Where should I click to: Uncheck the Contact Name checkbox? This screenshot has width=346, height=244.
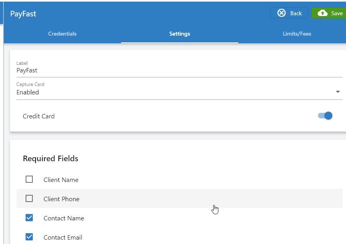[29, 218]
